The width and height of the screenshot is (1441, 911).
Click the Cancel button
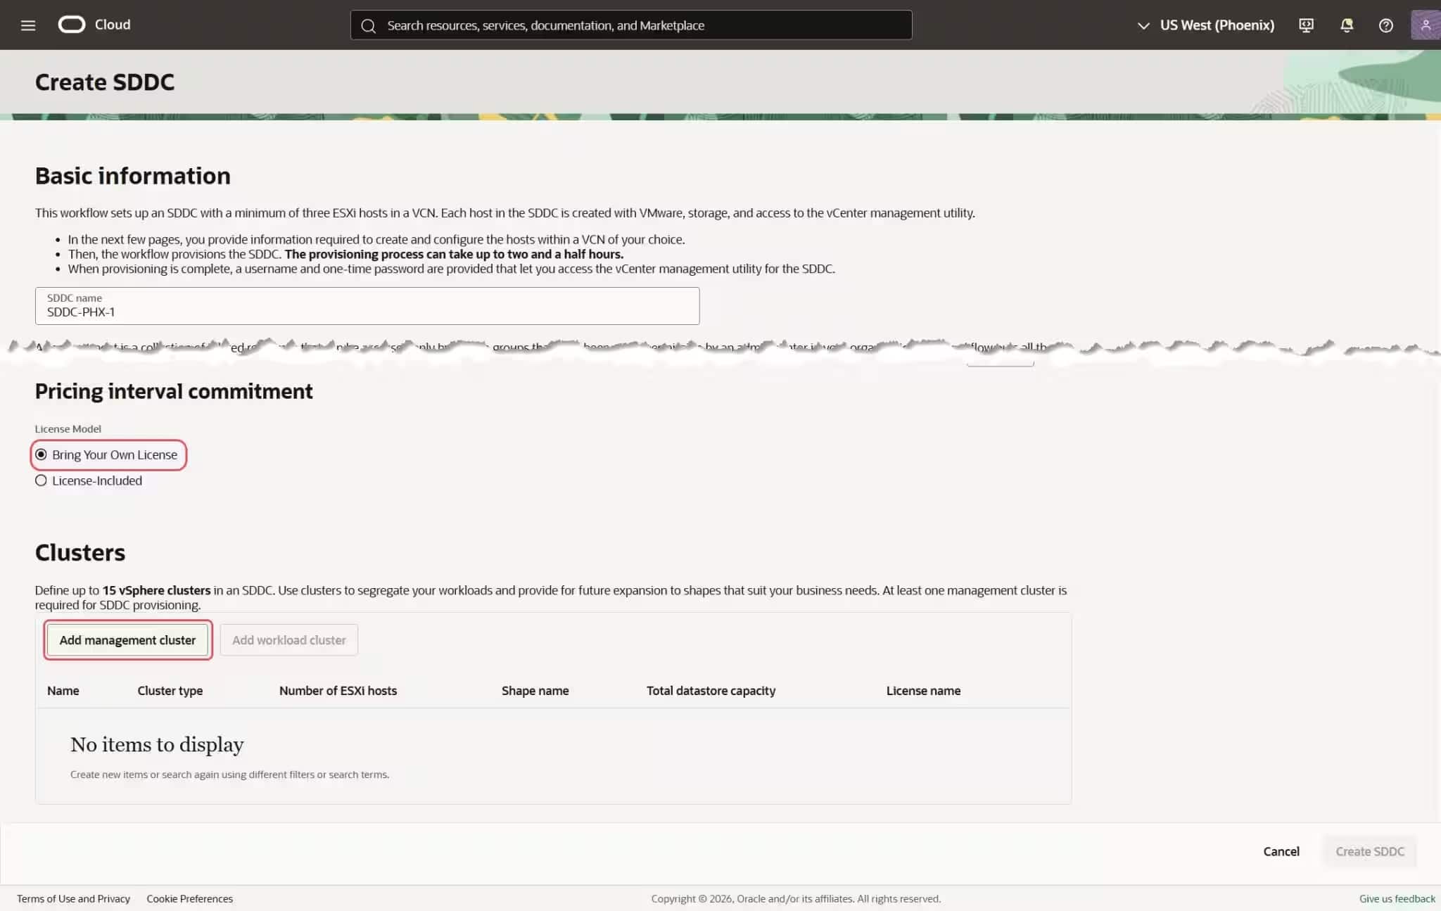coord(1281,851)
